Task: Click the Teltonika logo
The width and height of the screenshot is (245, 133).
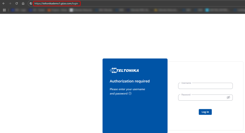Action: point(124,70)
